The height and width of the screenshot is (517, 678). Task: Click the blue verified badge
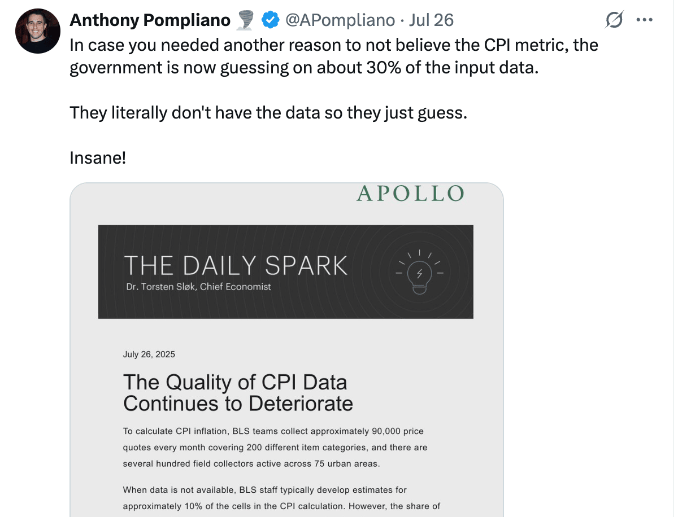270,20
